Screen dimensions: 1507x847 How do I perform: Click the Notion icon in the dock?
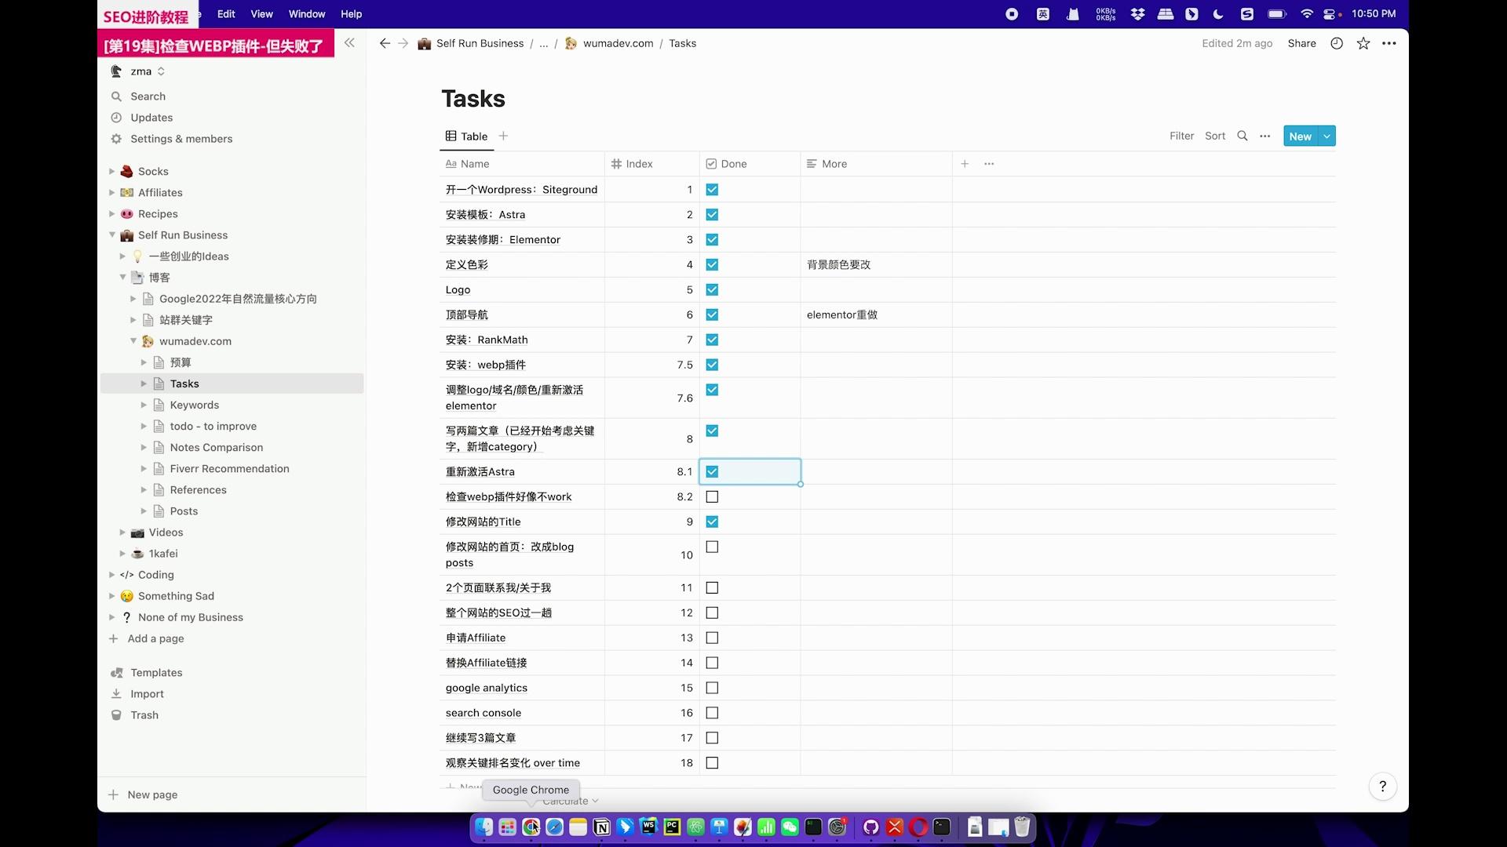point(602,827)
